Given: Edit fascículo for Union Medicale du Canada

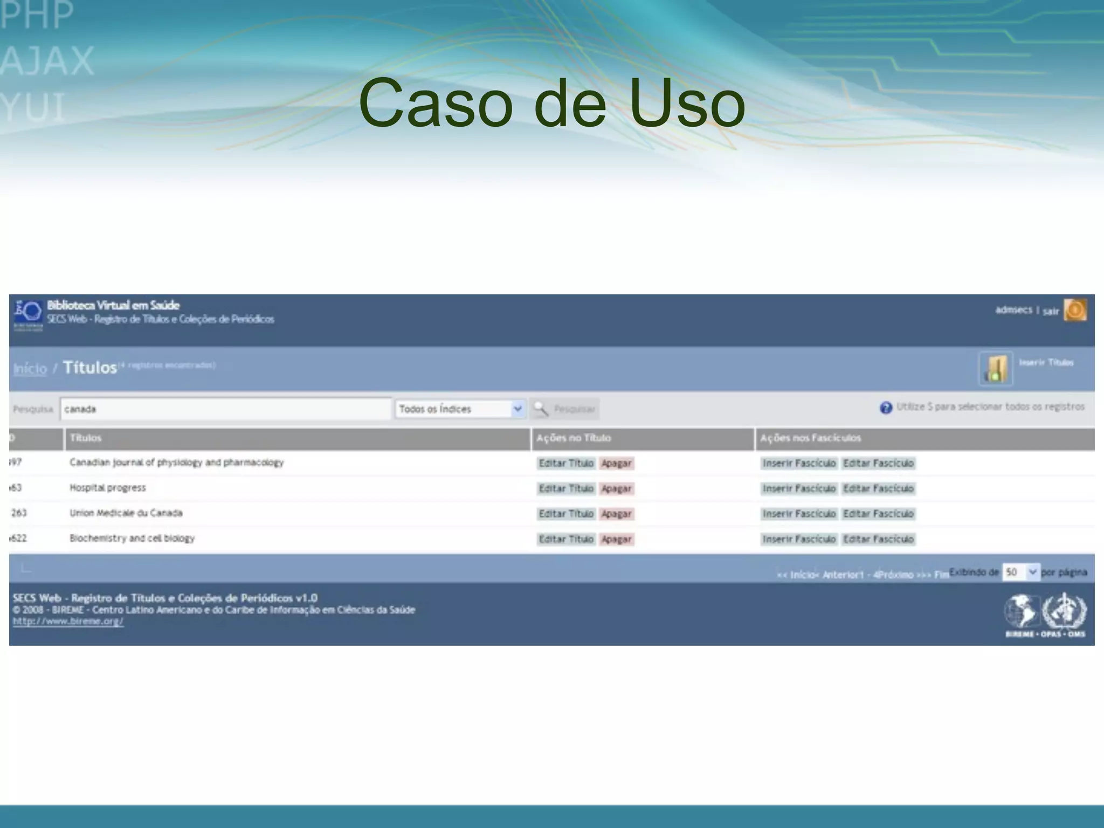Looking at the screenshot, I should click(x=878, y=514).
